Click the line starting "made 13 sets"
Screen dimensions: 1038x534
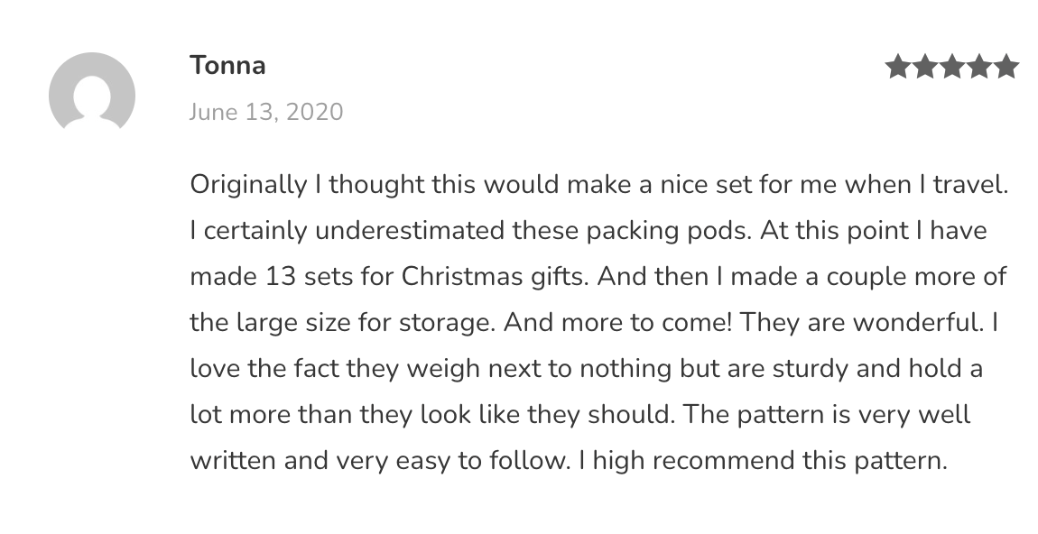pos(598,276)
